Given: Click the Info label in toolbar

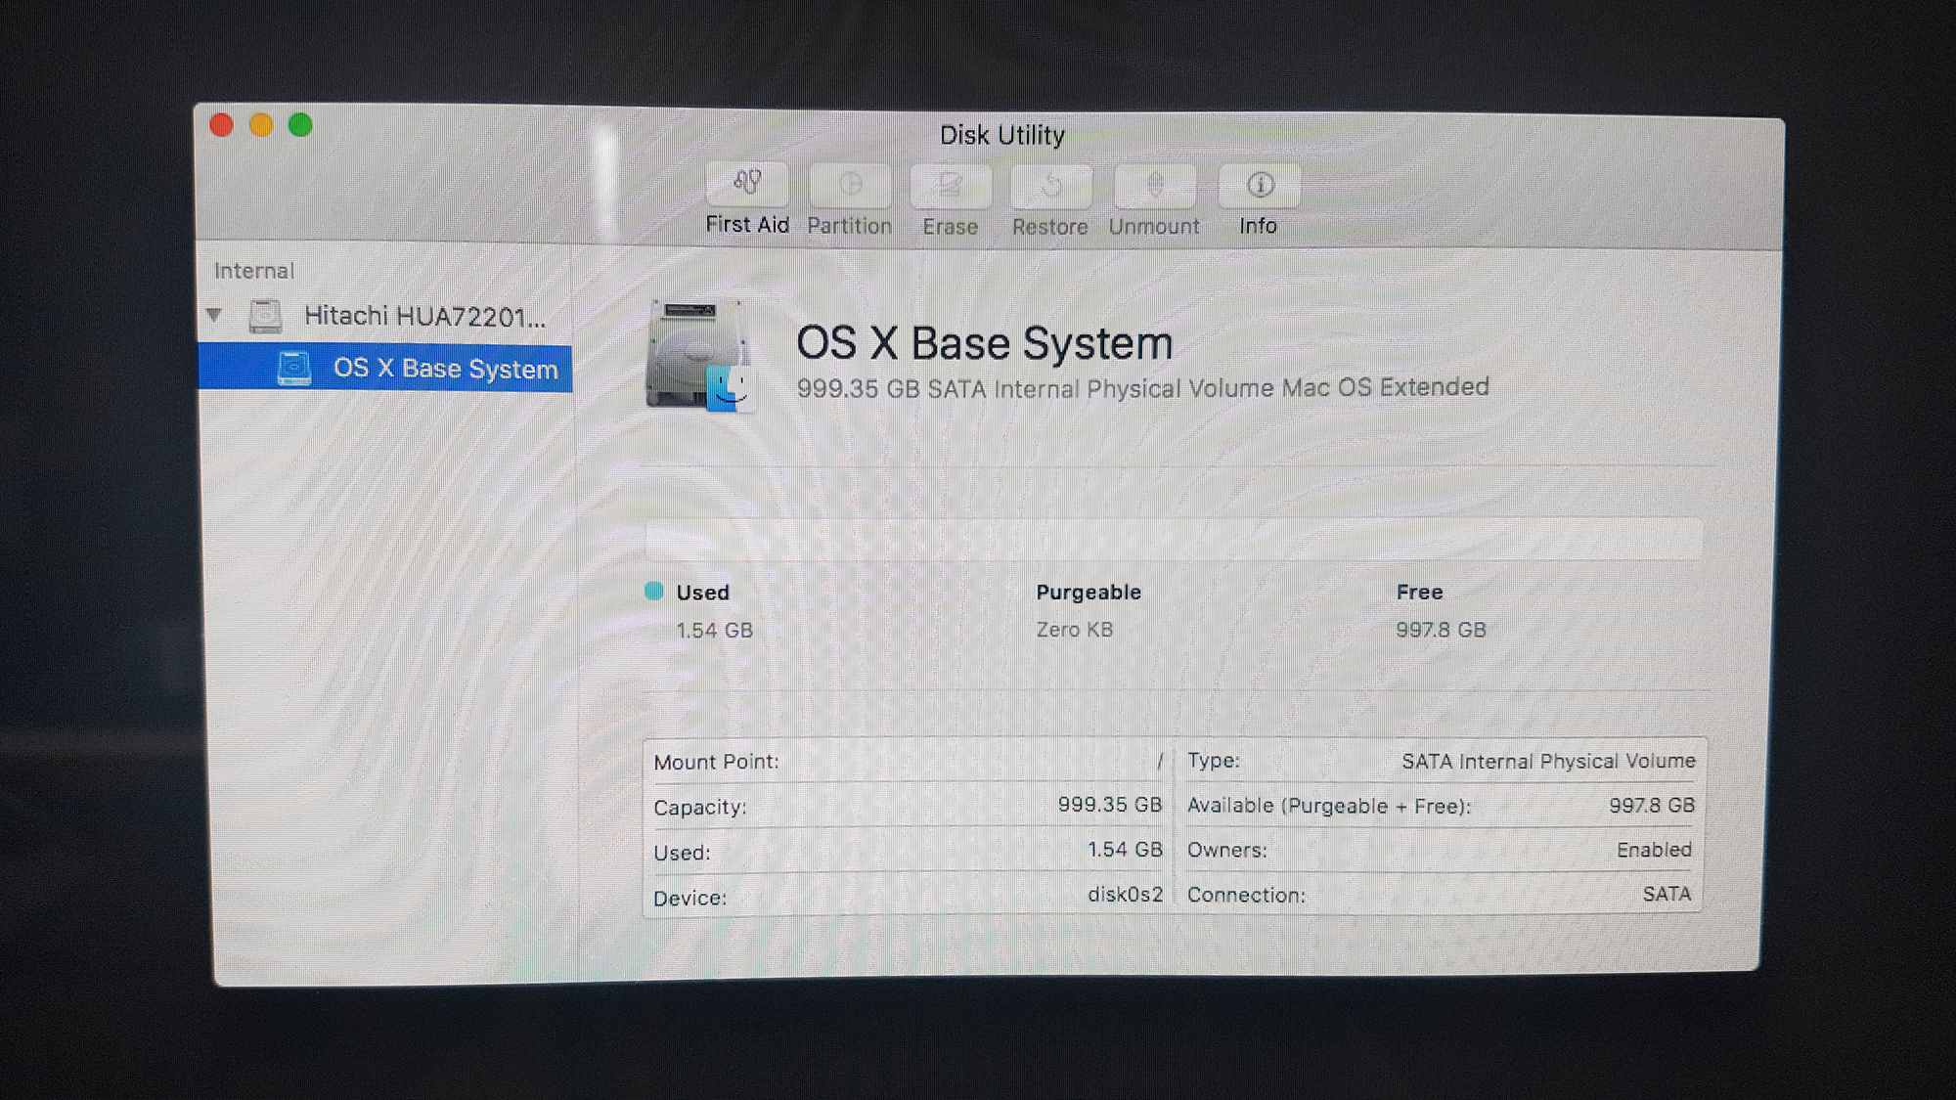Looking at the screenshot, I should point(1259,226).
